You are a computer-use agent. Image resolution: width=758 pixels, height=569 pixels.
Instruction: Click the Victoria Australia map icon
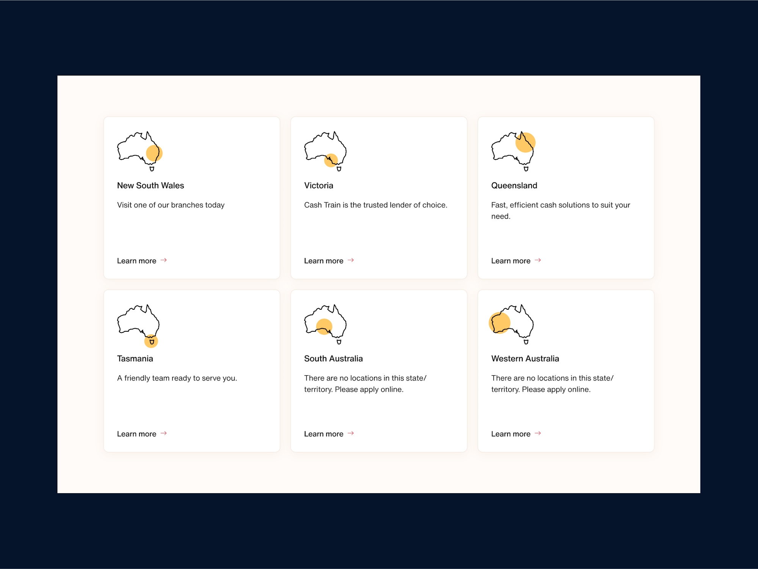click(326, 151)
